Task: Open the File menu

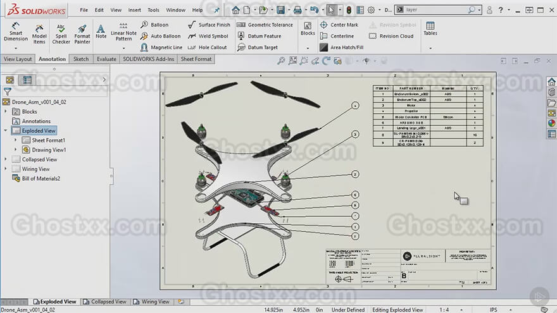Action: tap(84, 10)
